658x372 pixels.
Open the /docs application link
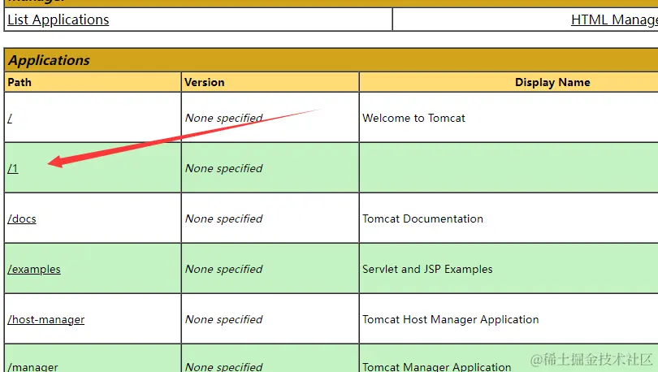coord(22,219)
